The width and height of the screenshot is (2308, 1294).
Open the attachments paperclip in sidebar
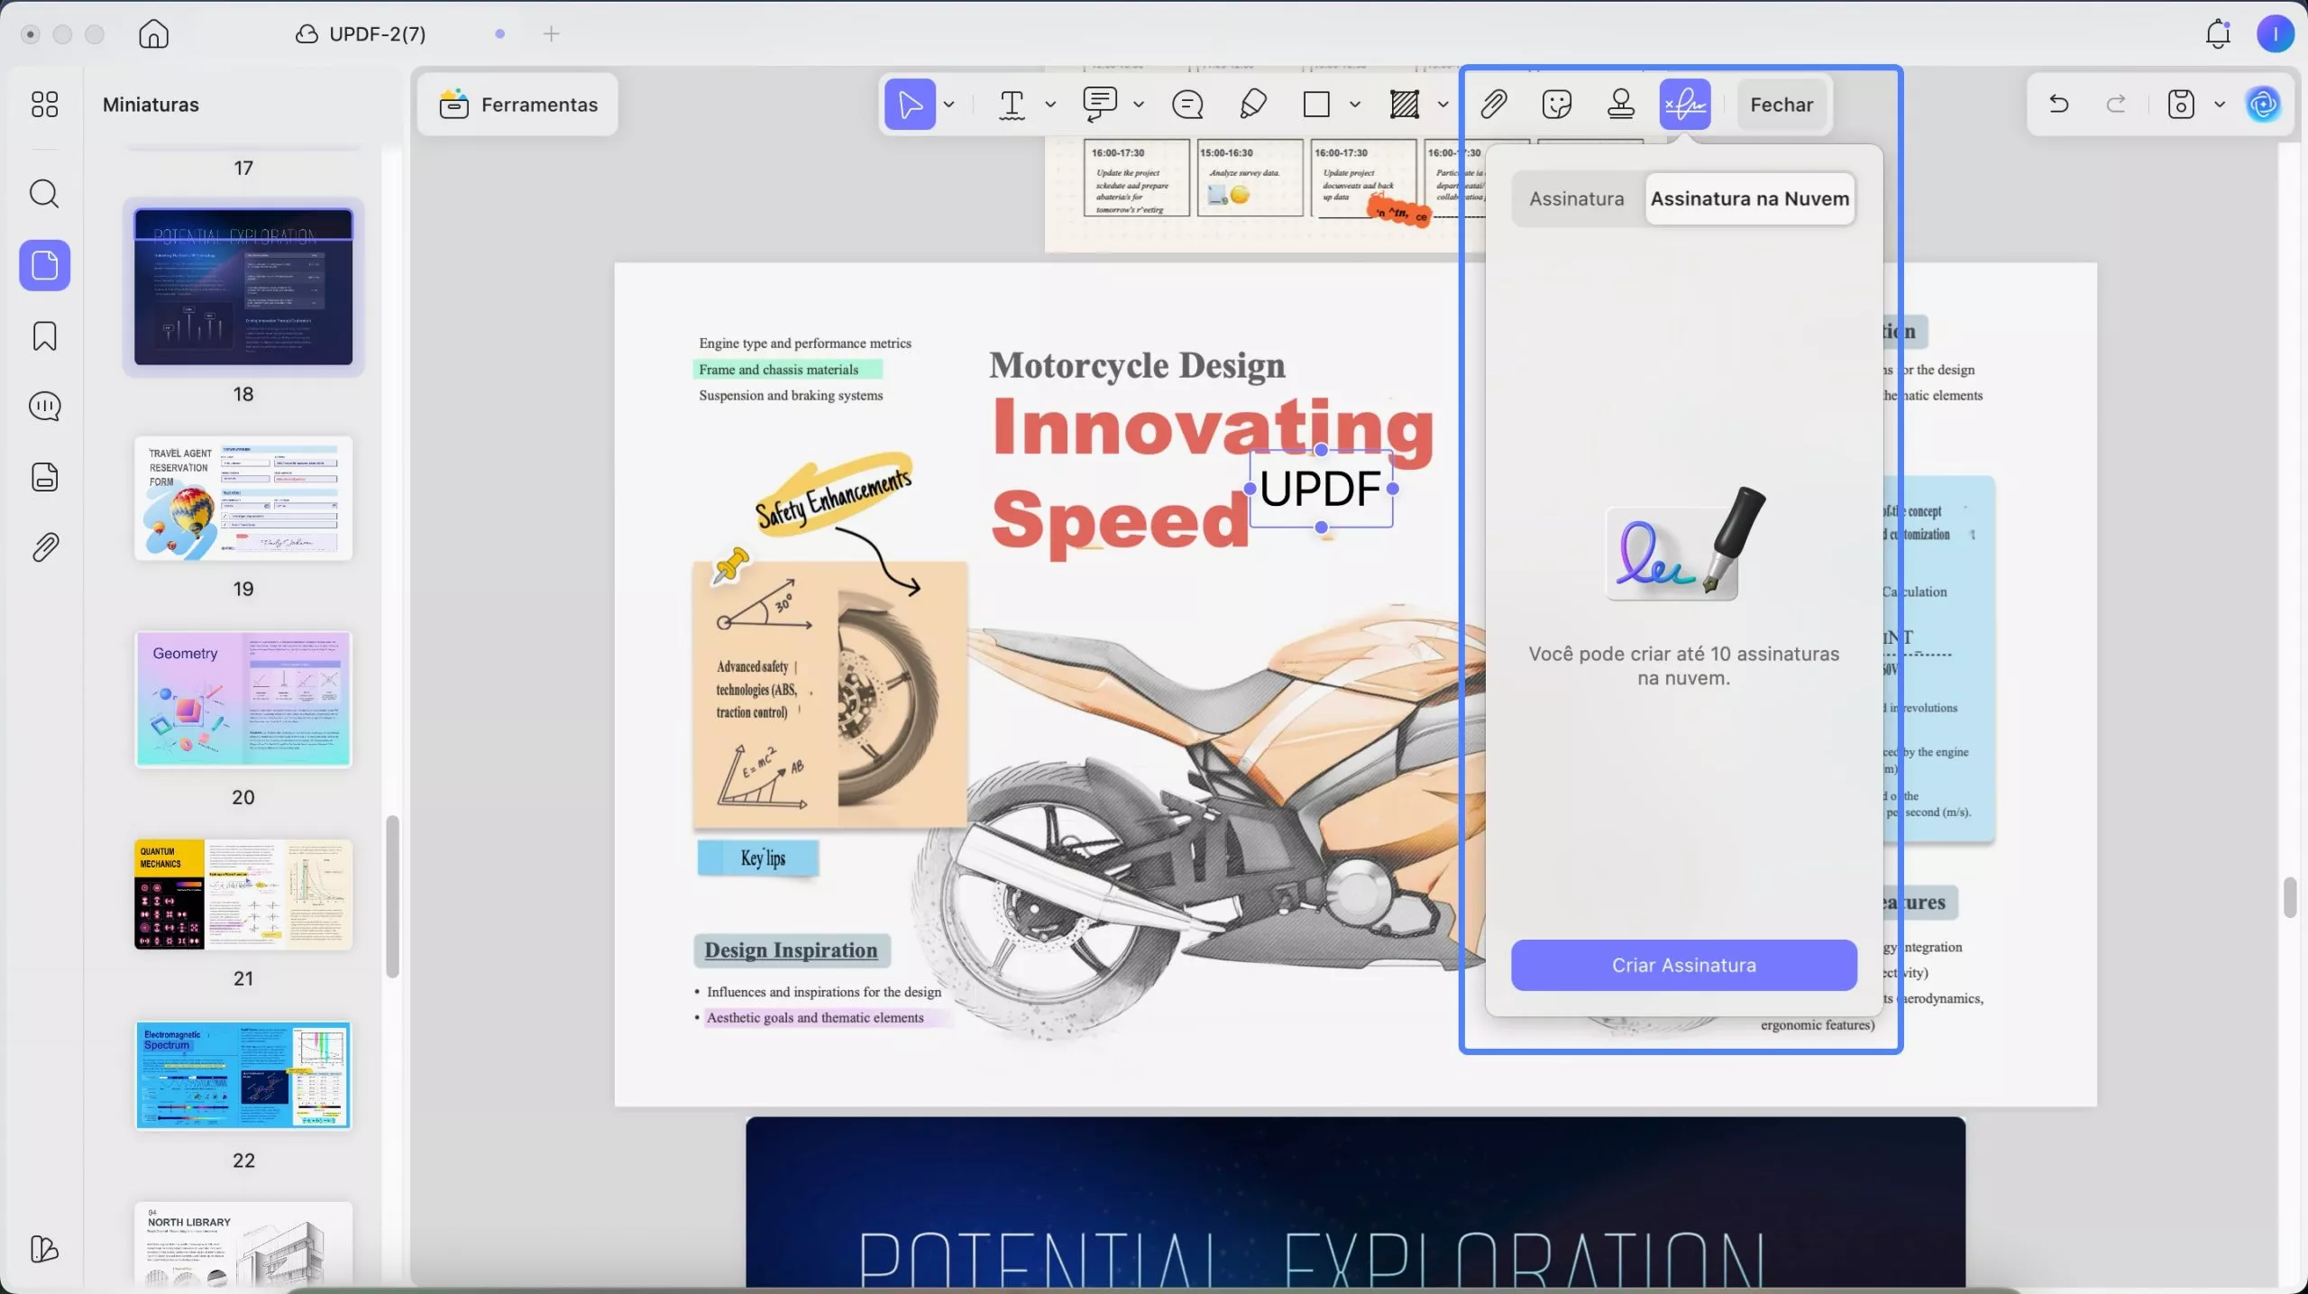tap(44, 546)
